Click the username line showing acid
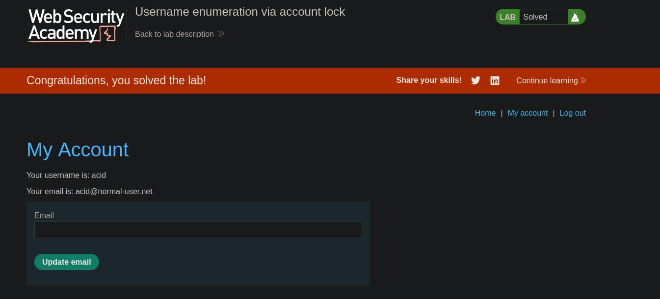This screenshot has width=660, height=299. [66, 175]
